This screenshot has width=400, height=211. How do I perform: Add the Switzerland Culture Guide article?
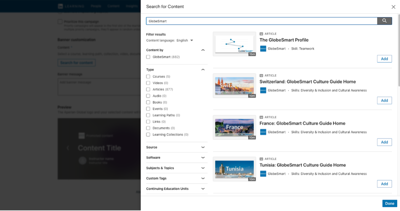point(384,100)
